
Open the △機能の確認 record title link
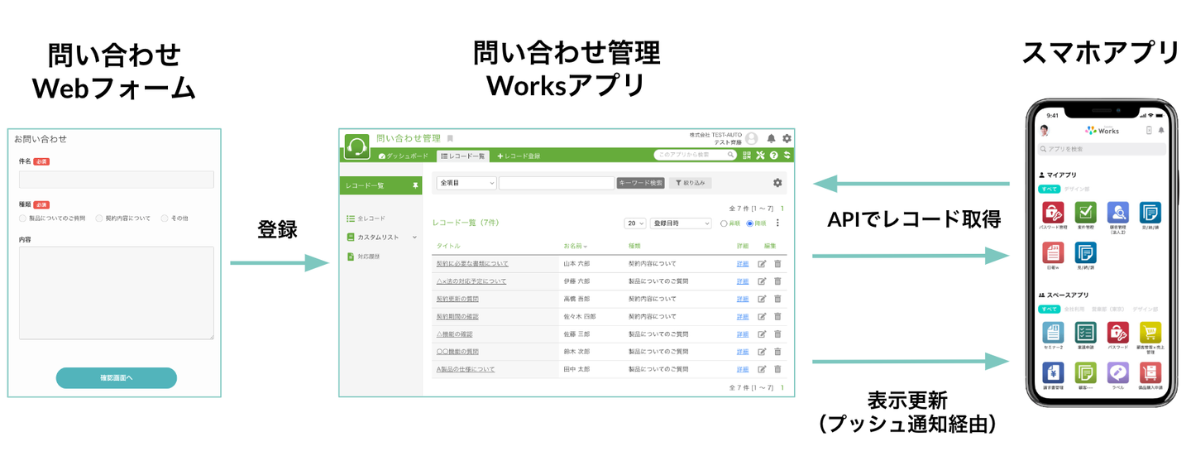(455, 334)
